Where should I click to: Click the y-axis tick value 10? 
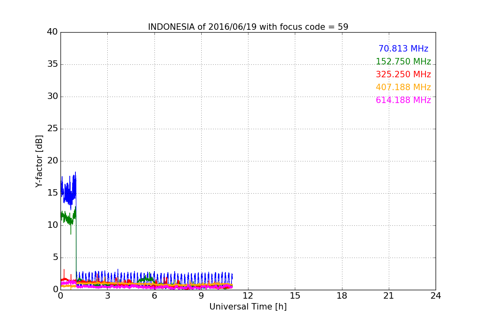52,225
